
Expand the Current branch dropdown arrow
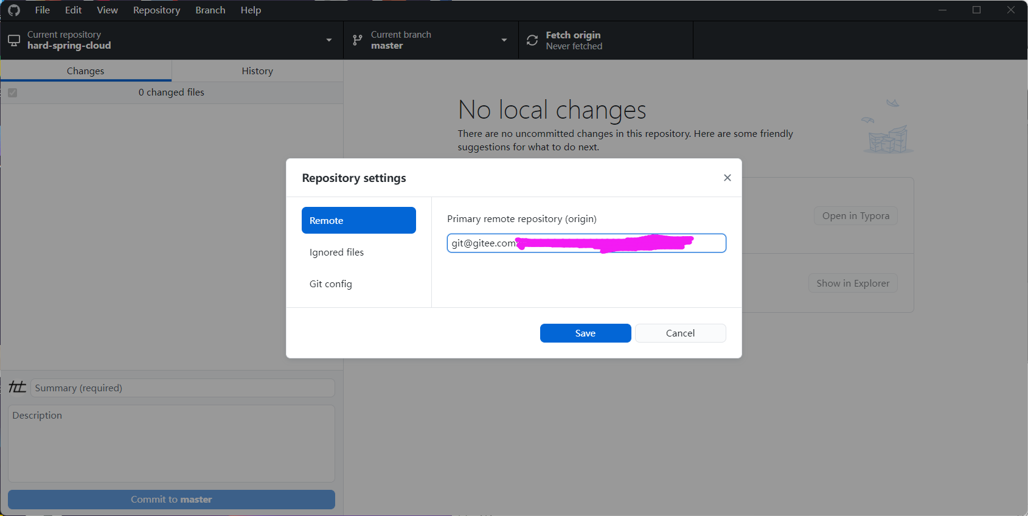pyautogui.click(x=504, y=40)
